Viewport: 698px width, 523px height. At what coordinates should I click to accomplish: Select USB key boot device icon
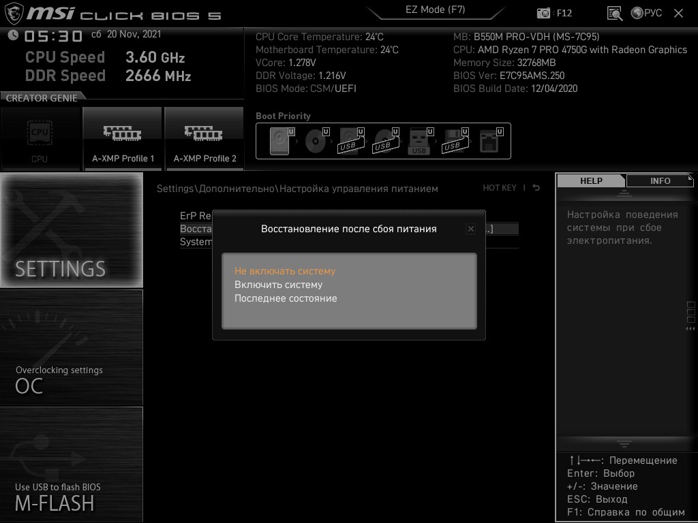pyautogui.click(x=420, y=141)
